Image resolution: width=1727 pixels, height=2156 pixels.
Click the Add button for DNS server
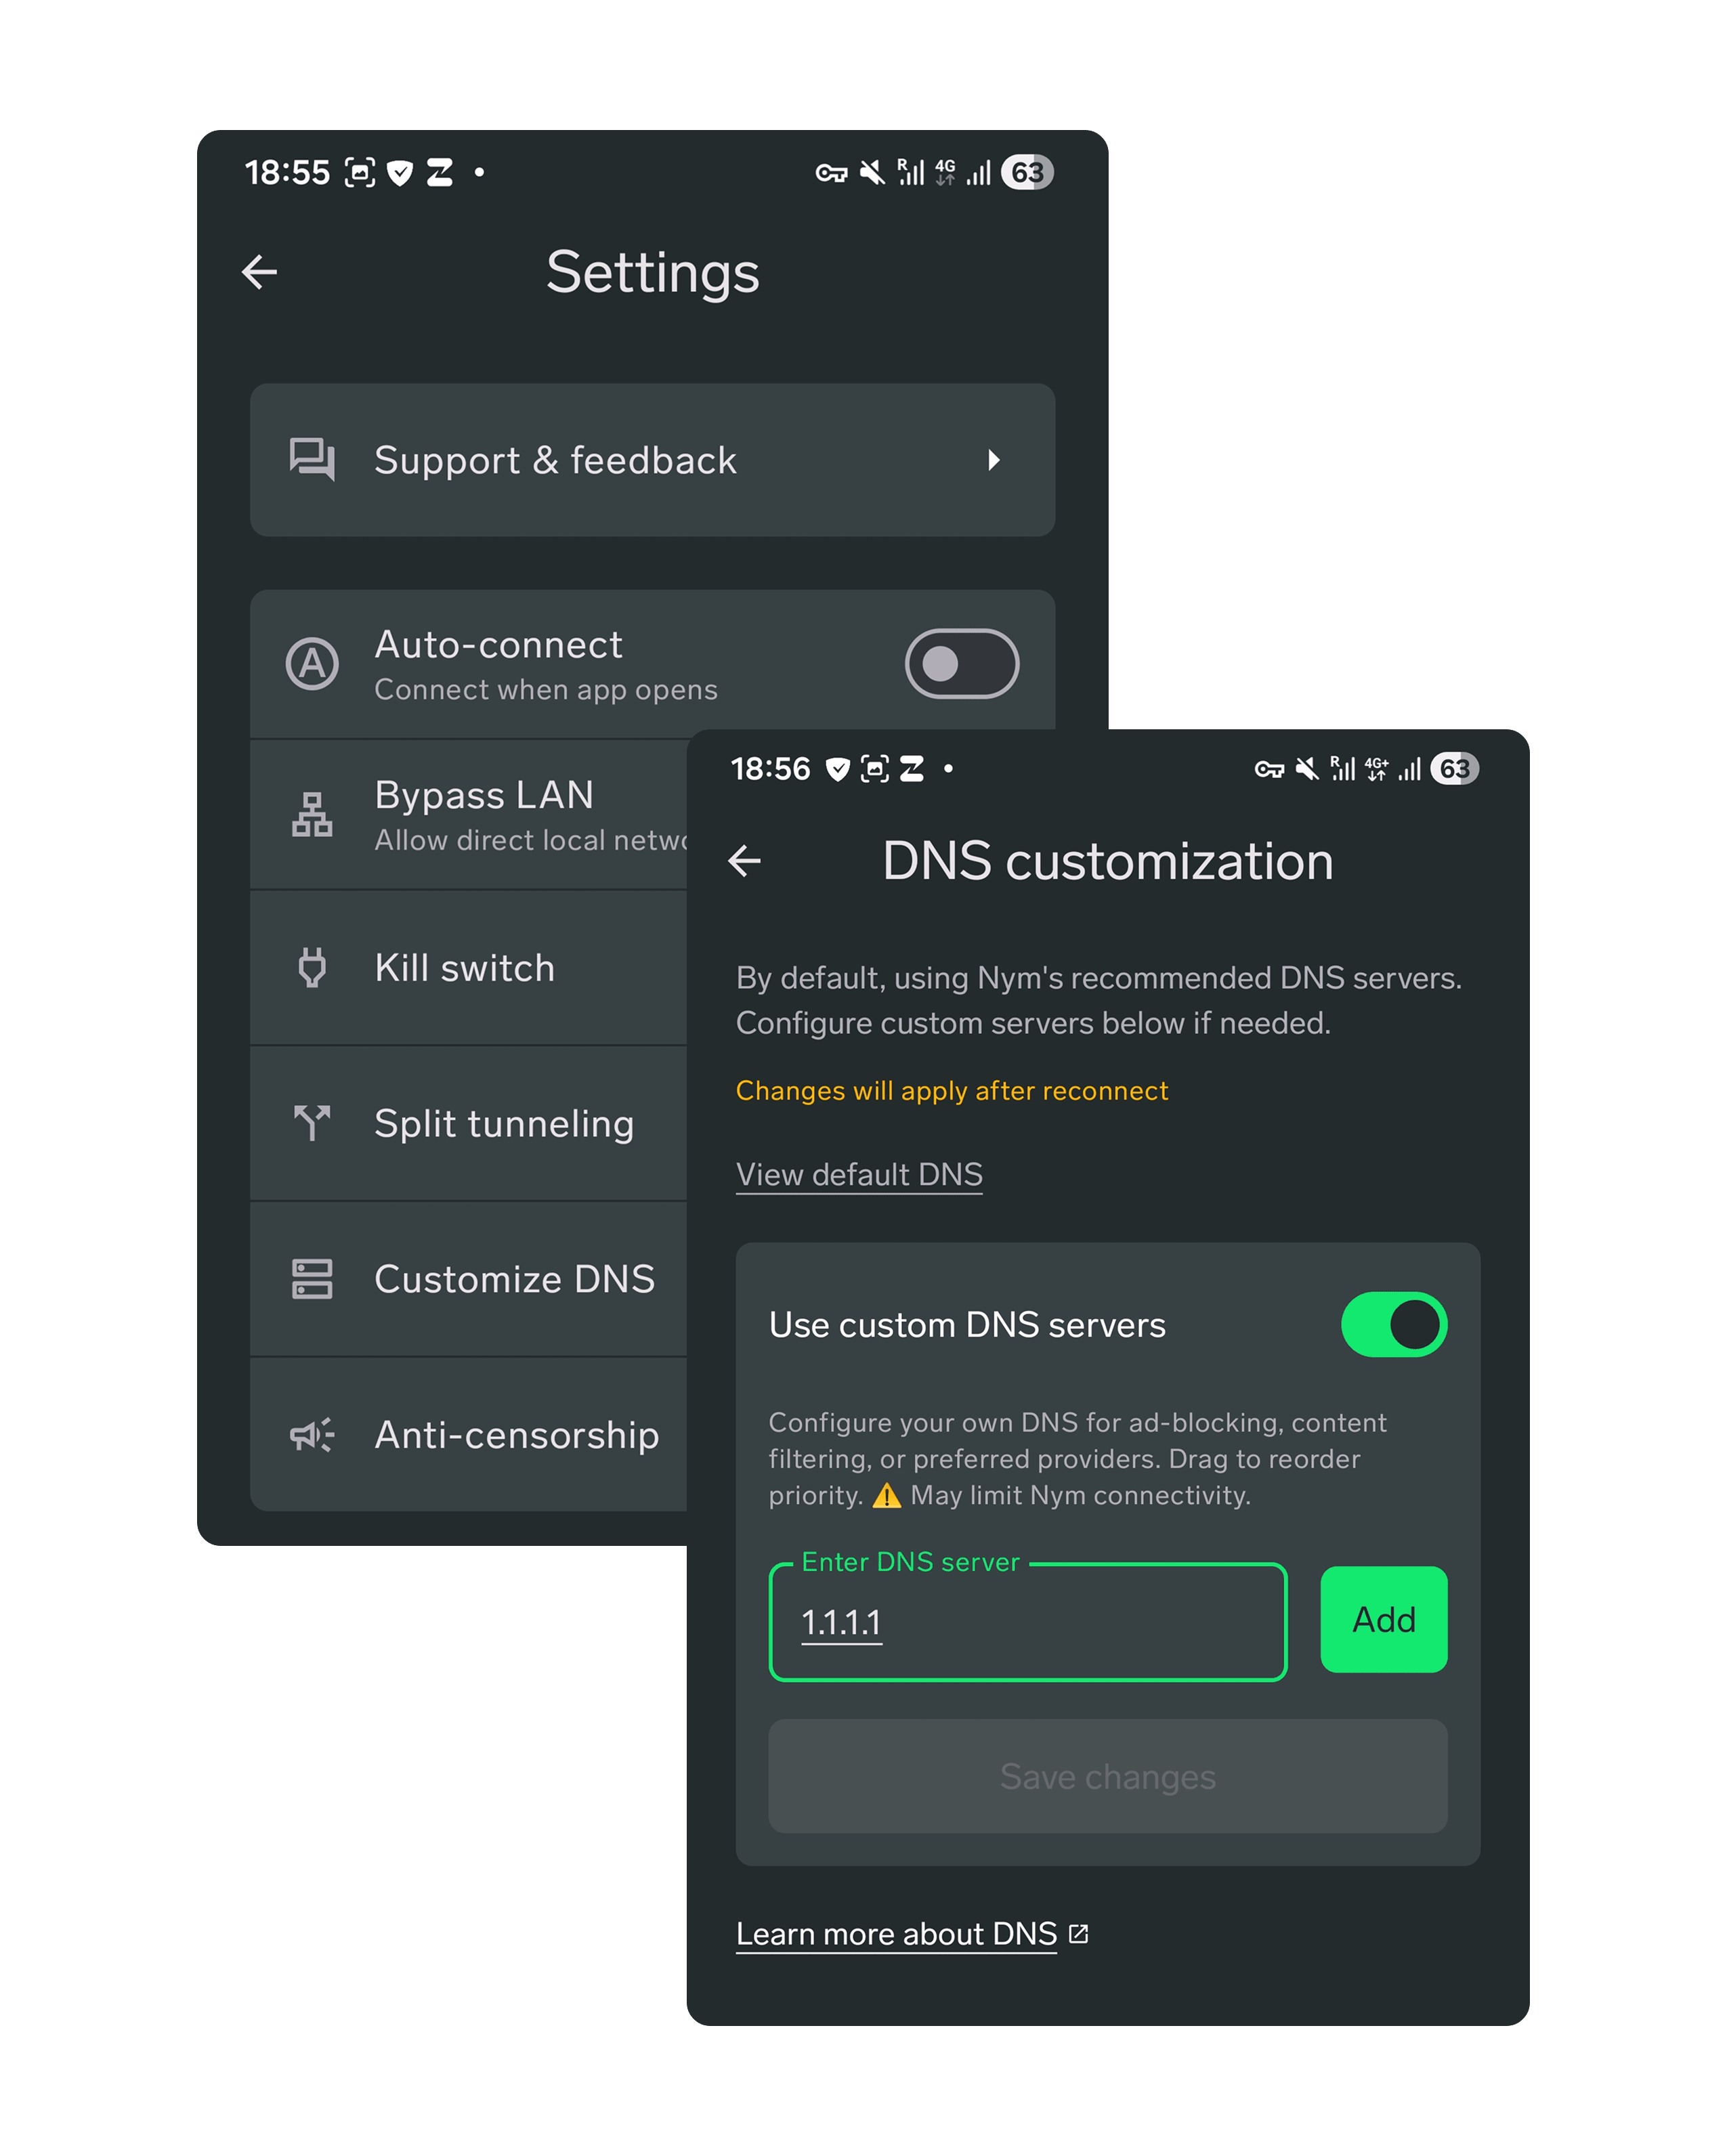pos(1383,1619)
